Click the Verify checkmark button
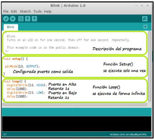Viewport: 155px width, 140px height. click(6, 19)
